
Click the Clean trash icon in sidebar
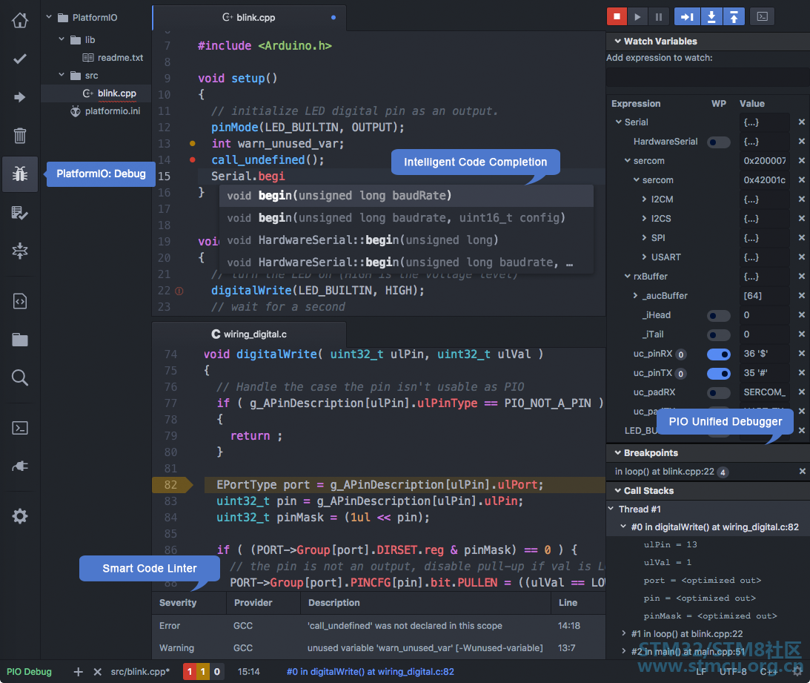(x=20, y=136)
